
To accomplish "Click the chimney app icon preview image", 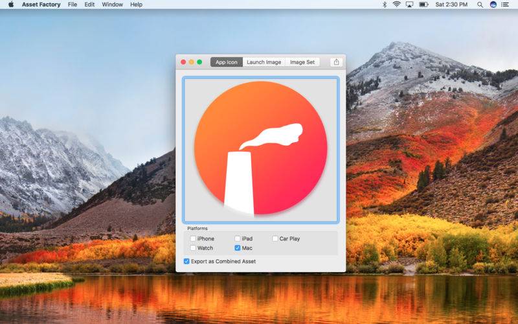I will [x=261, y=150].
